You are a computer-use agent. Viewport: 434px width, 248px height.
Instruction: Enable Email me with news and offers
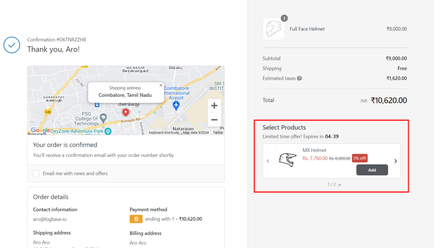click(x=36, y=173)
